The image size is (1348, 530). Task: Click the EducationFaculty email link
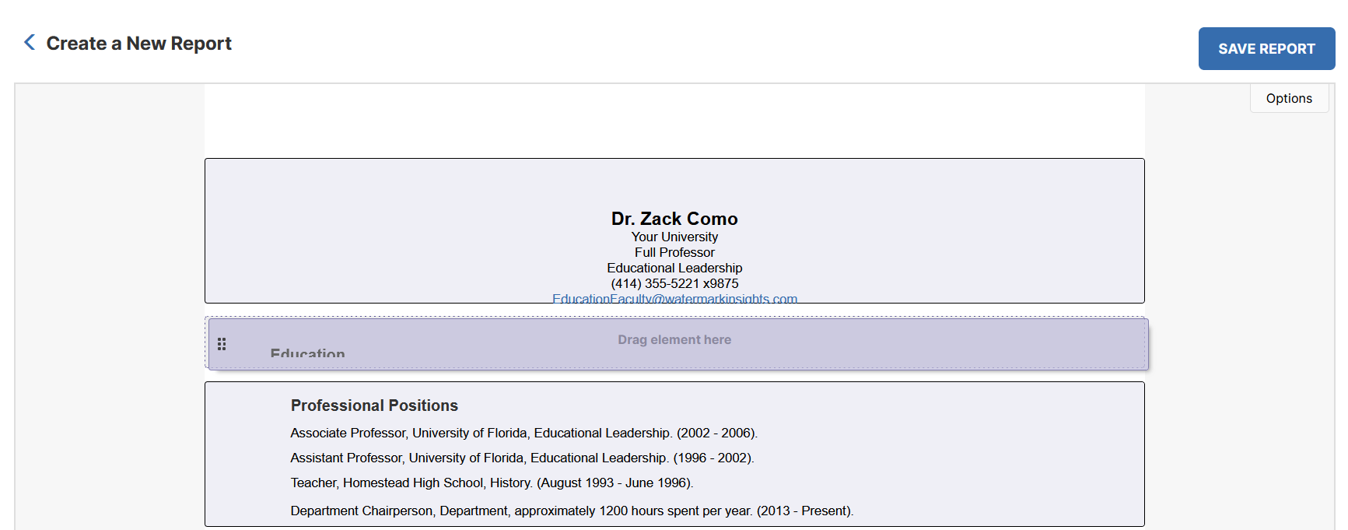674,299
